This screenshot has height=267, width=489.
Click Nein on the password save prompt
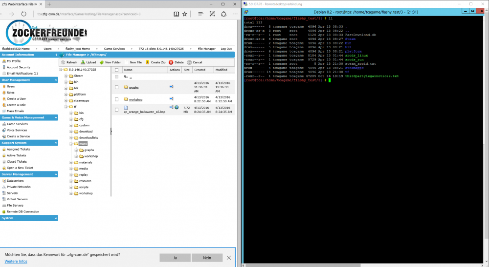tap(207, 257)
